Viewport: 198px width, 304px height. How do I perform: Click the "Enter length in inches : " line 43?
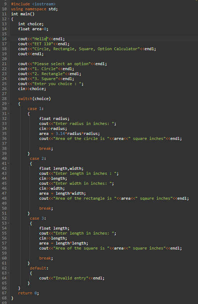[x=79, y=173]
